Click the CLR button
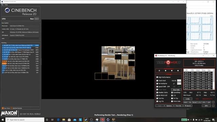 click(x=209, y=102)
